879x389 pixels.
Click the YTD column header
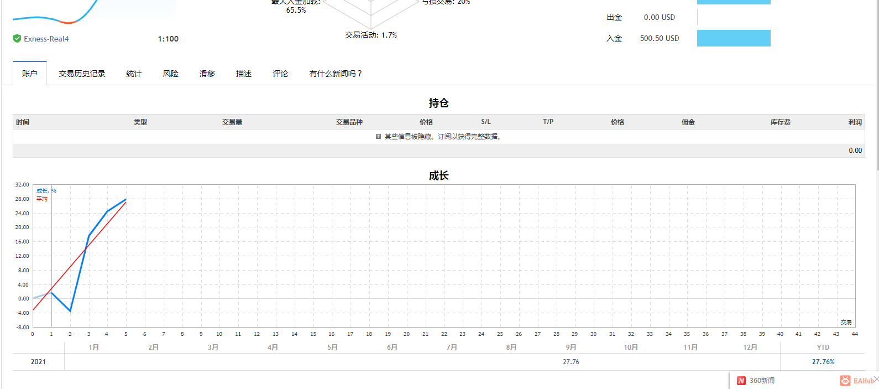coord(823,347)
